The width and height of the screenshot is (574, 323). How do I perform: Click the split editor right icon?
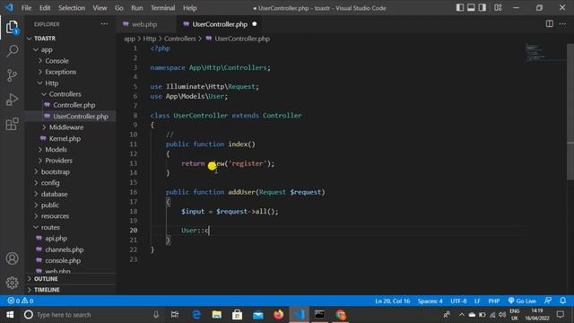point(549,24)
